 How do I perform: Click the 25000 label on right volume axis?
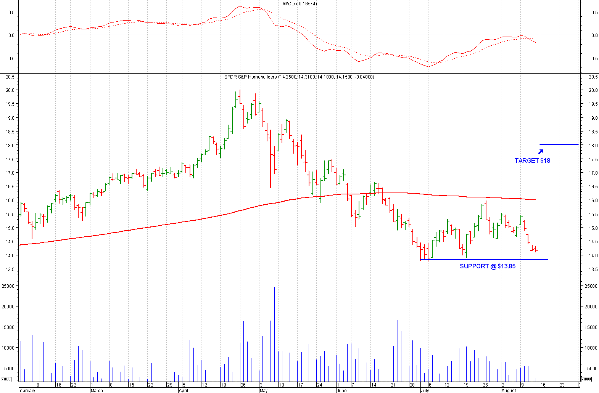[591, 286]
